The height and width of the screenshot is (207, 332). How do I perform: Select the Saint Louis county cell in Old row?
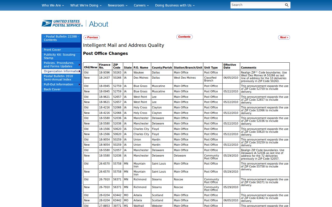tap(162, 165)
